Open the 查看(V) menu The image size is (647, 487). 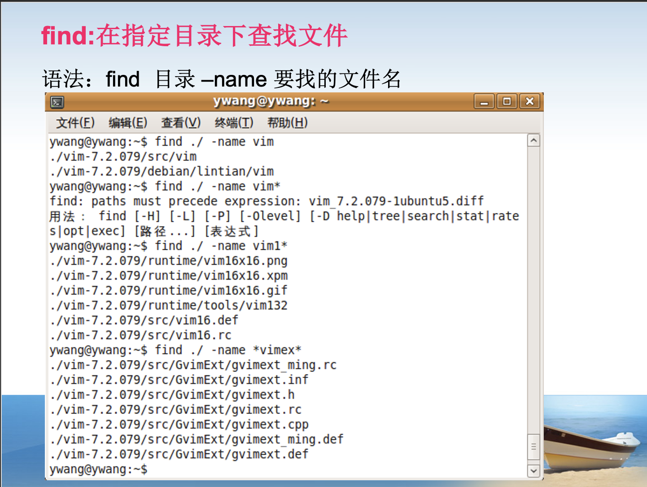point(181,122)
